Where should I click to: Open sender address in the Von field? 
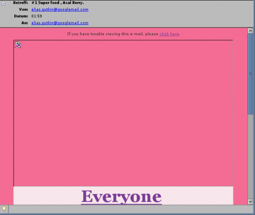pyautogui.click(x=60, y=10)
